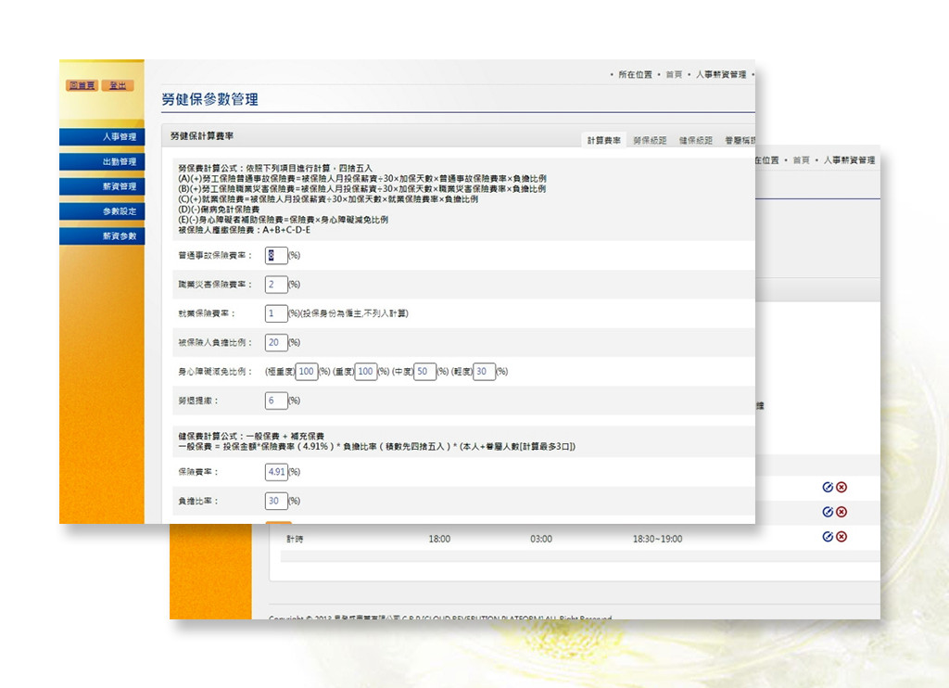949x688 pixels.
Task: Click the 登出 logout button
Action: click(118, 85)
